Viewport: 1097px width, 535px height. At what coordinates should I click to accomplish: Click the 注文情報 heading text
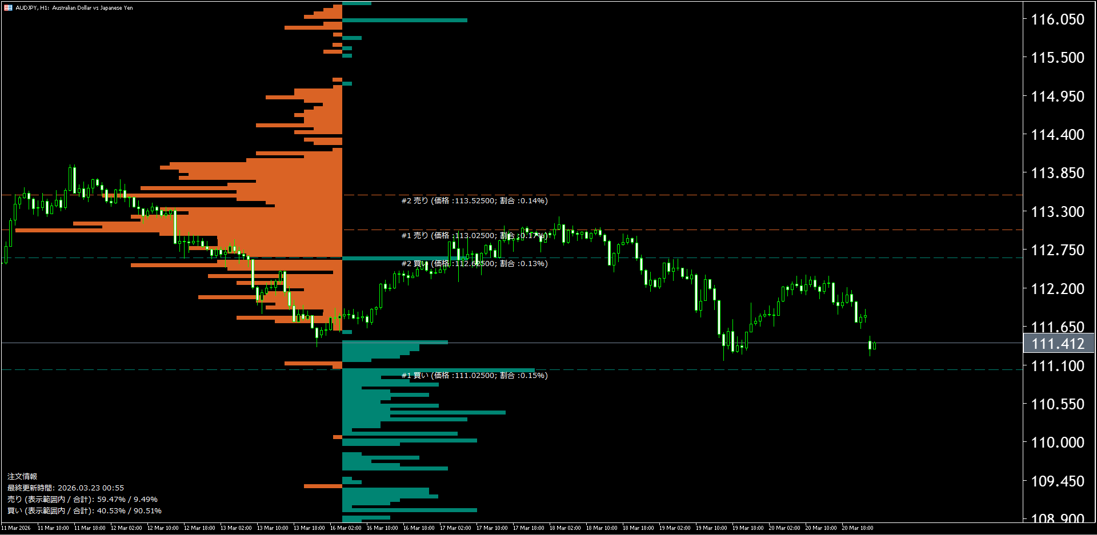(22, 477)
